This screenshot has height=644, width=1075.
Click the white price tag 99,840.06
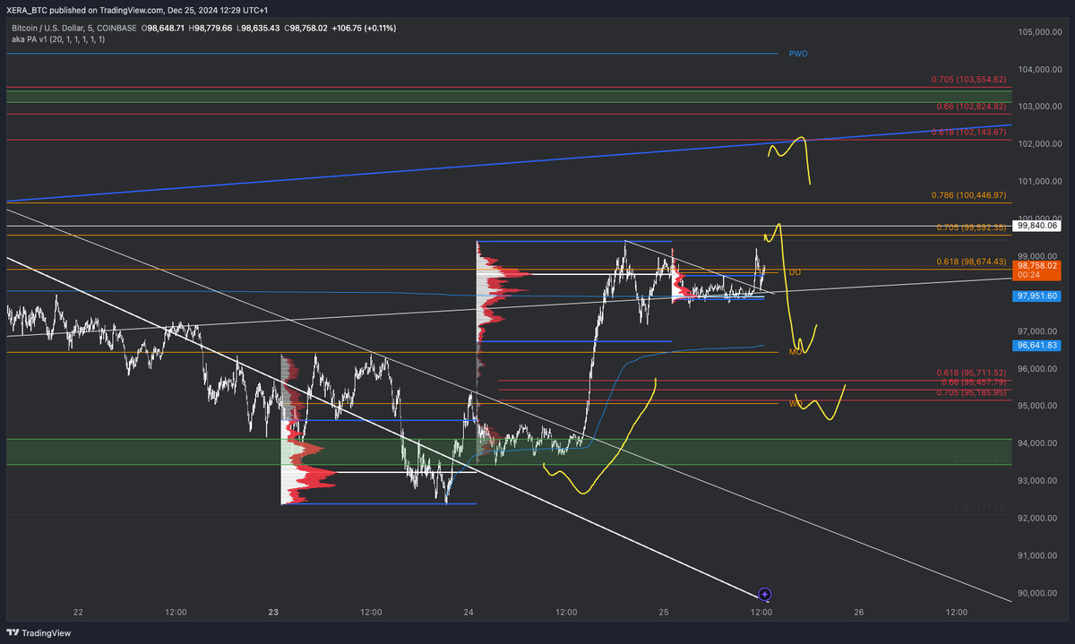point(1038,227)
